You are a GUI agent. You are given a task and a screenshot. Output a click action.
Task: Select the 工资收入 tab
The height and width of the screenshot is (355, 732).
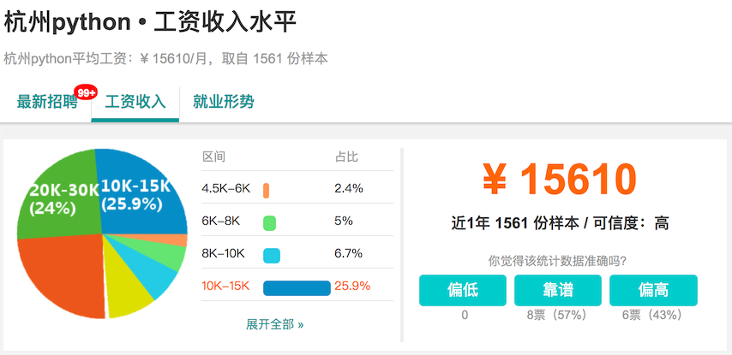(135, 102)
